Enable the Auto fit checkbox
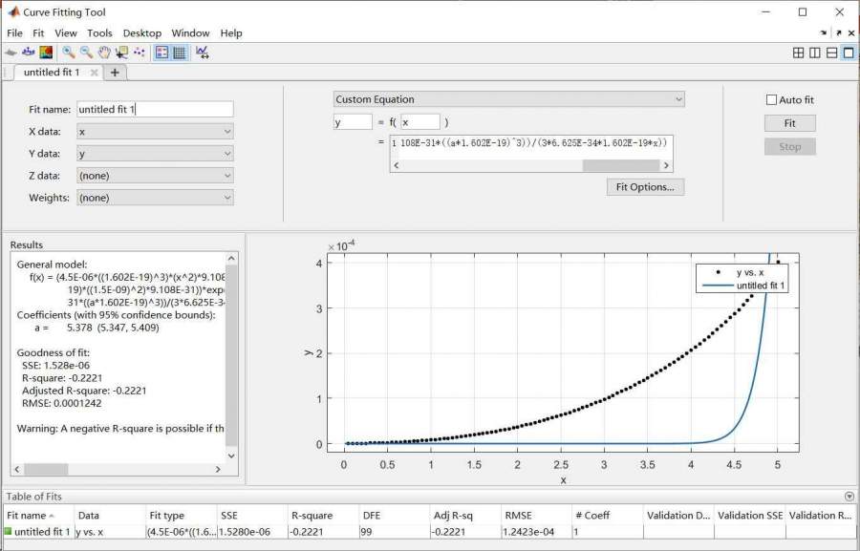Viewport: 860px width, 551px height. click(x=772, y=100)
